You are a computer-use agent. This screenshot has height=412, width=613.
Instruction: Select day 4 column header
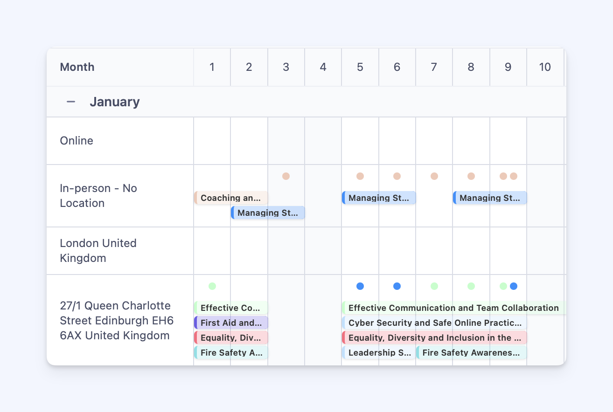323,67
